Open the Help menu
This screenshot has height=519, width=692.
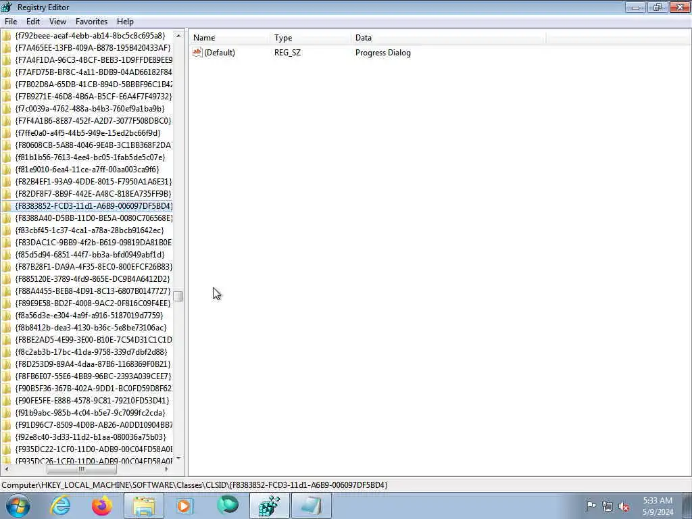[125, 22]
